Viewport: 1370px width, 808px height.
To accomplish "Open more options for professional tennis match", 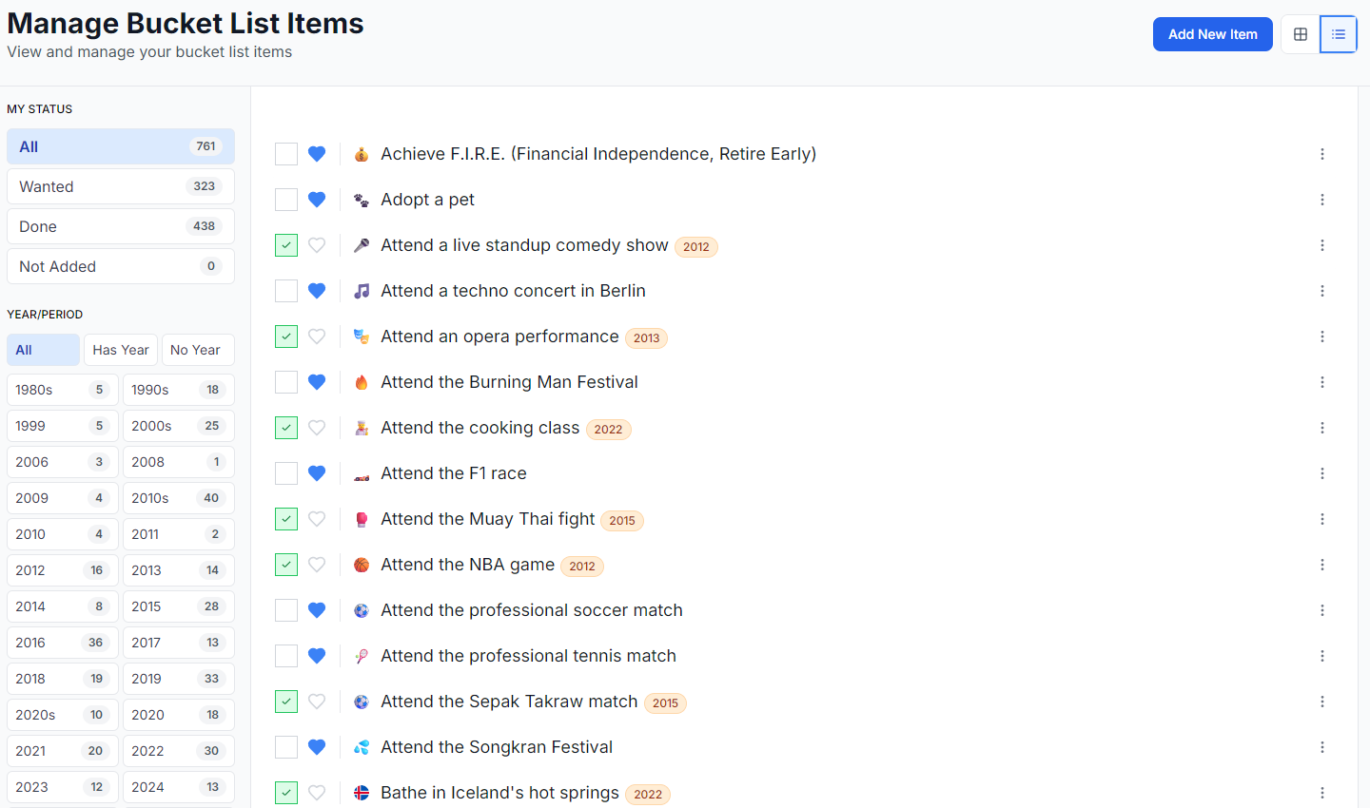I will (x=1322, y=656).
